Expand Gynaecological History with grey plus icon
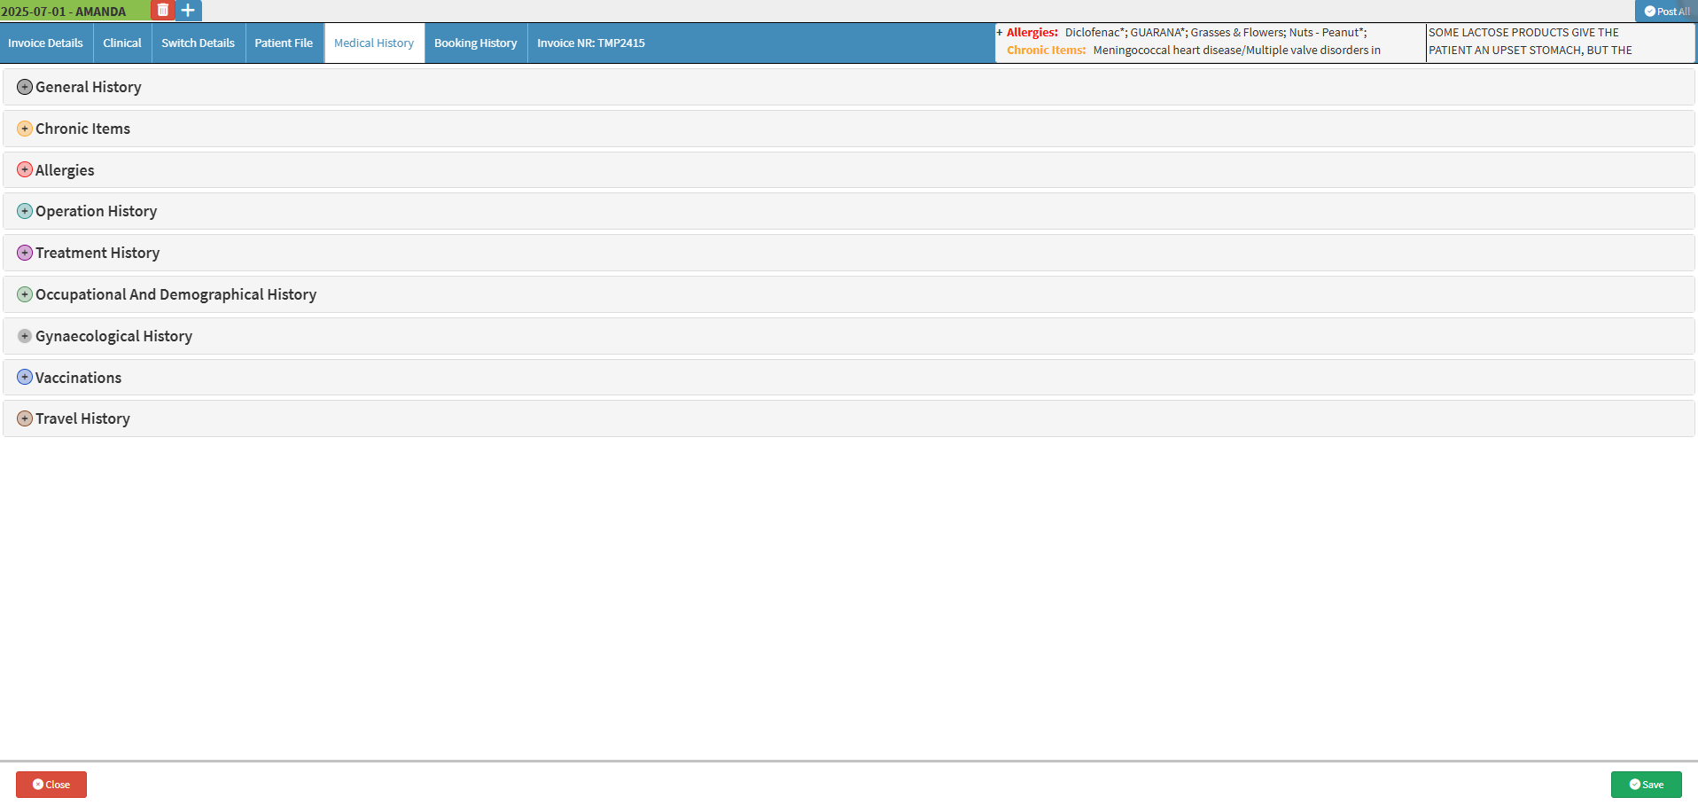 pyautogui.click(x=25, y=336)
